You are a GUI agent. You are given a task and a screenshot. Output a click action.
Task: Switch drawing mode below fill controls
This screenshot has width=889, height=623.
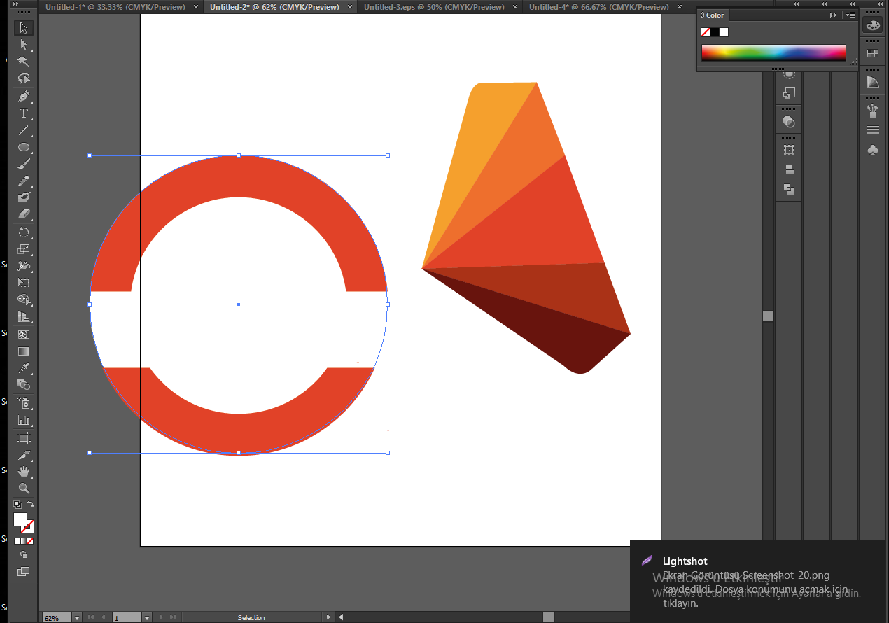(x=24, y=554)
